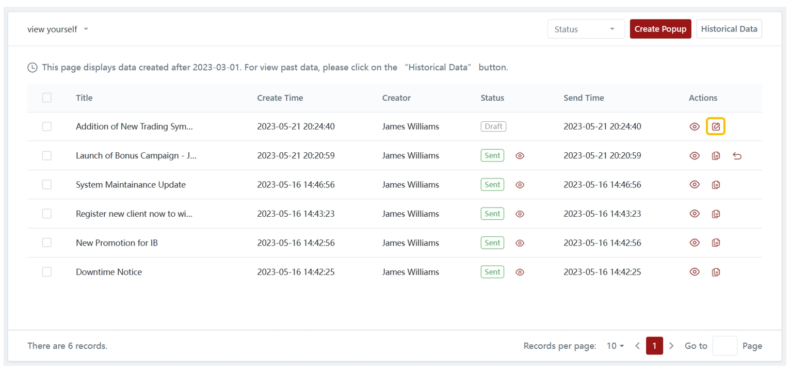The height and width of the screenshot is (370, 791).
Task: Check the New Promotion for IB row
Action: pyautogui.click(x=47, y=243)
